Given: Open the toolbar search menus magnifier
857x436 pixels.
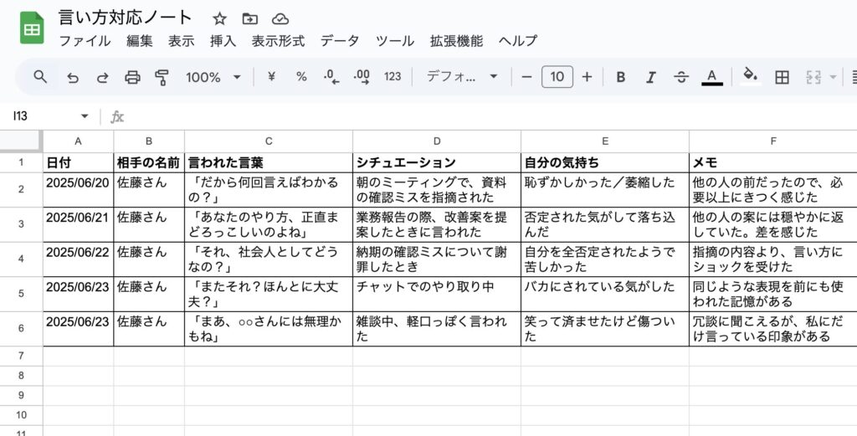Looking at the screenshot, I should (40, 77).
